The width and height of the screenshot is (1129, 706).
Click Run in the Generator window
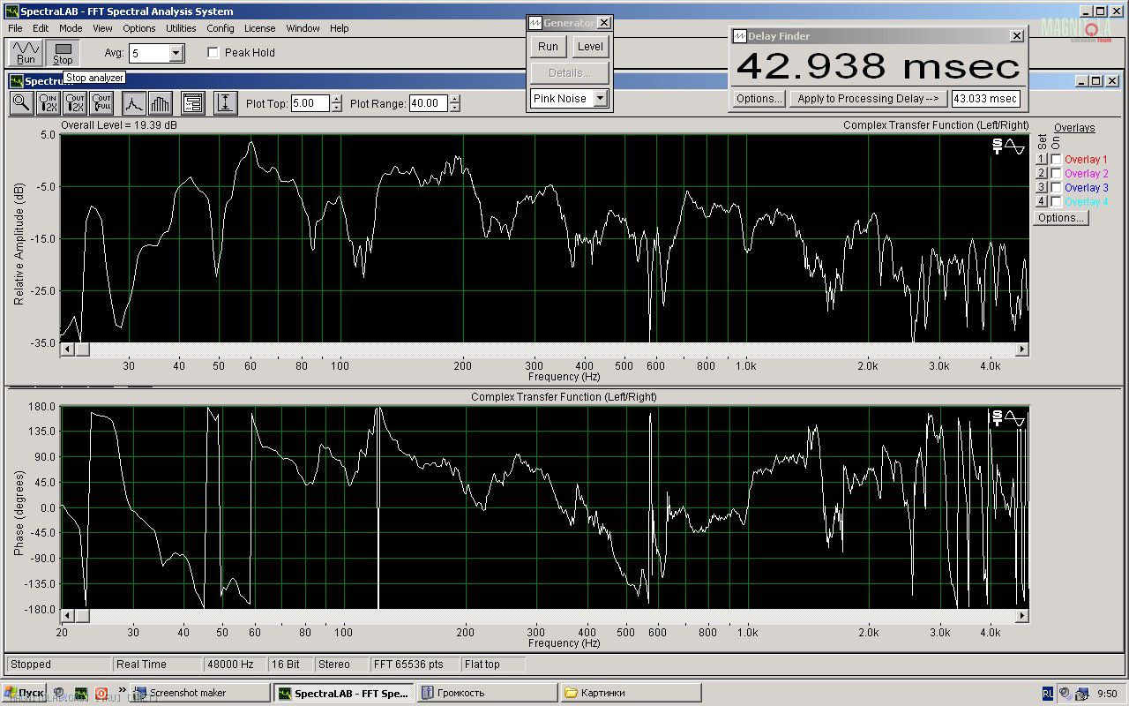pyautogui.click(x=548, y=47)
